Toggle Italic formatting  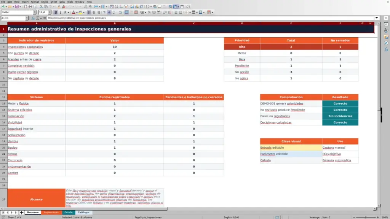[x=60, y=13]
